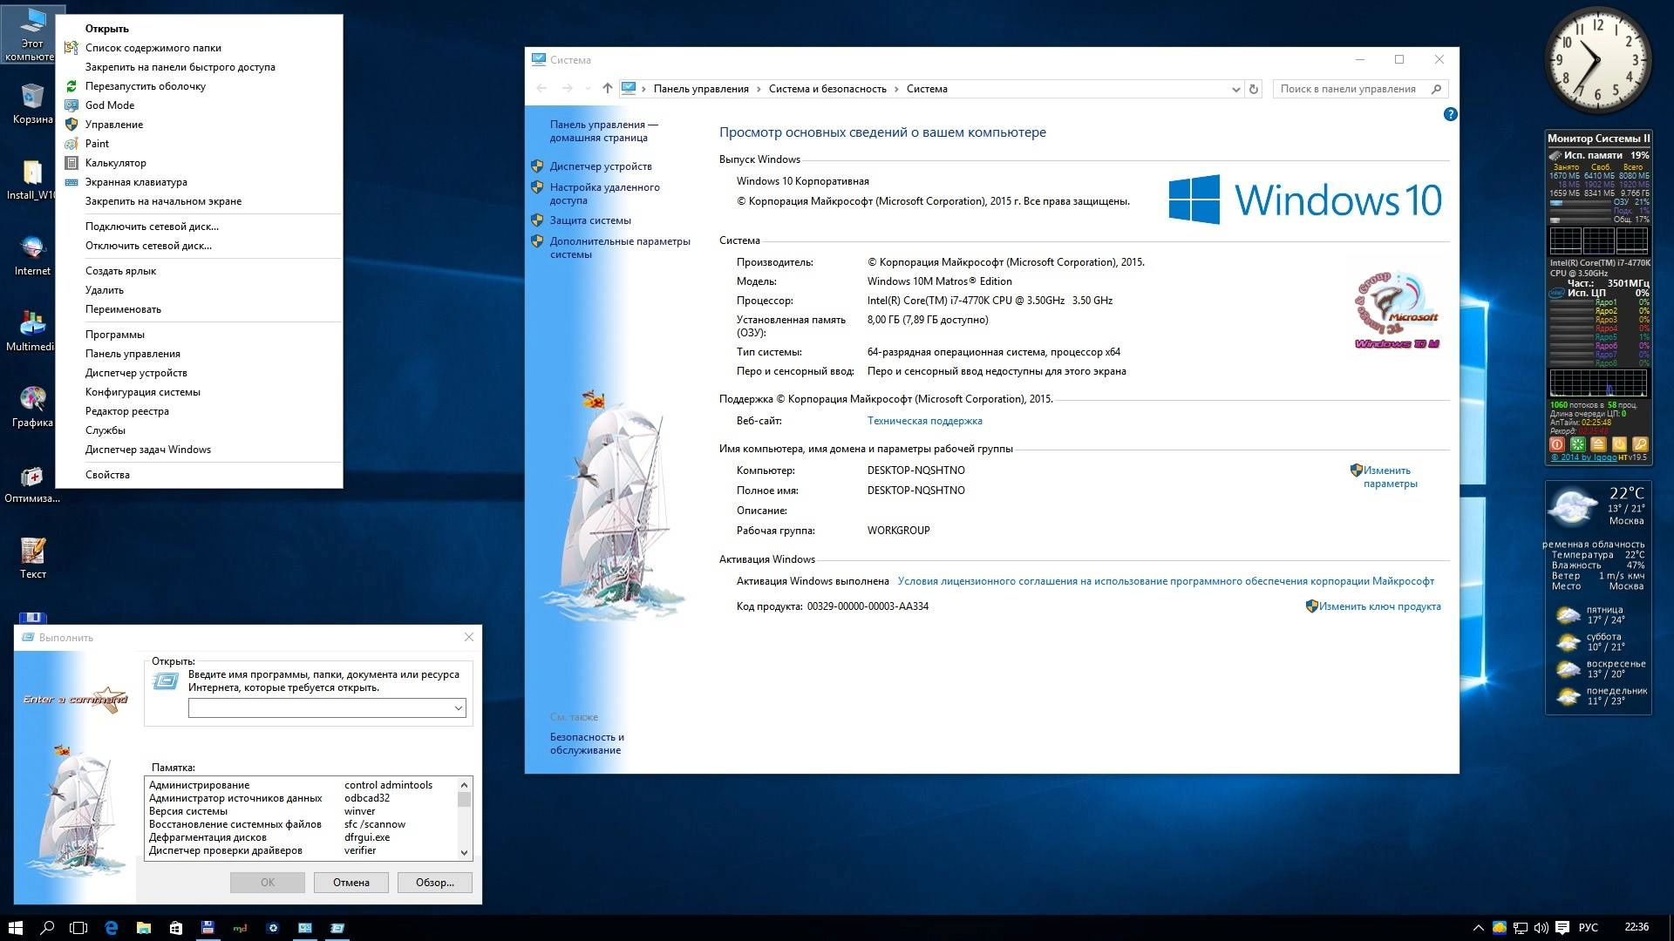Click Изменить параметры link
Viewport: 1674px width, 941px height.
(x=1390, y=477)
